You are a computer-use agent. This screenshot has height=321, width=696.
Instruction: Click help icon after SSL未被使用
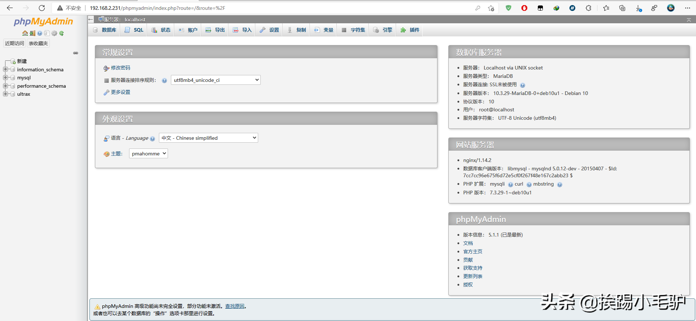point(523,85)
